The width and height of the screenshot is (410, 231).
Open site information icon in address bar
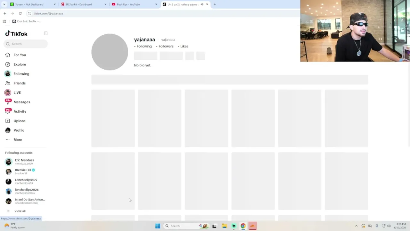pyautogui.click(x=29, y=13)
